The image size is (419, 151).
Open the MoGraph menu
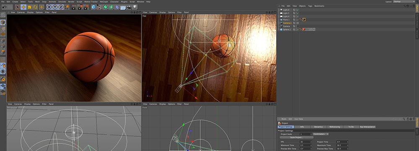point(104,2)
